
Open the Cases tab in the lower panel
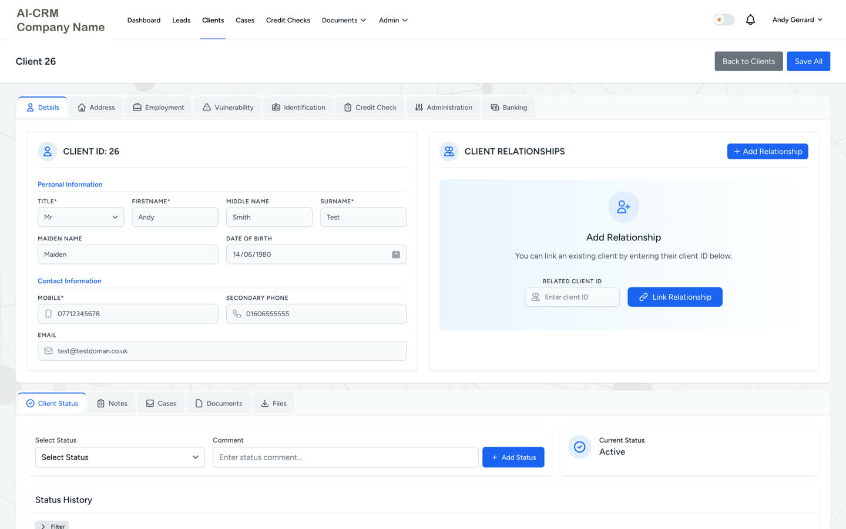coord(161,403)
